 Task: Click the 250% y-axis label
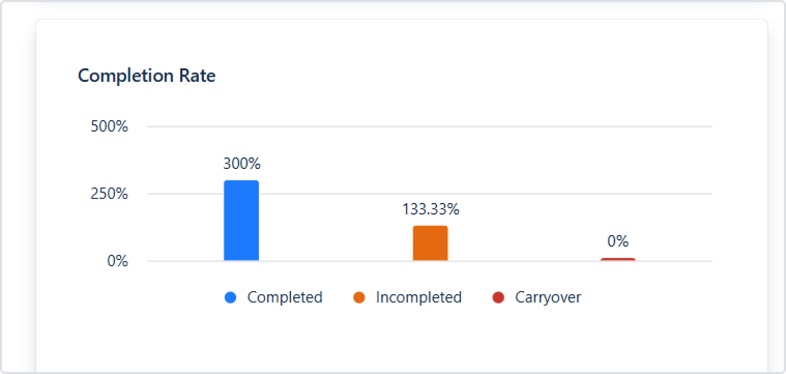click(x=109, y=194)
